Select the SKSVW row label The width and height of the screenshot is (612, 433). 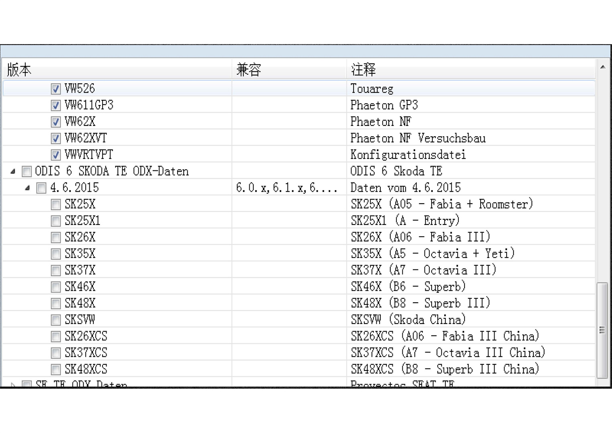tap(80, 320)
